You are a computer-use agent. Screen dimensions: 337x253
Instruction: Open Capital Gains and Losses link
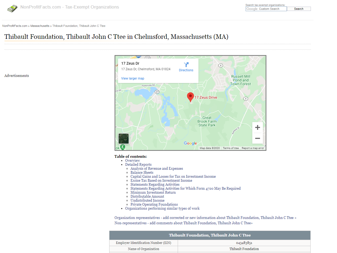(173, 176)
